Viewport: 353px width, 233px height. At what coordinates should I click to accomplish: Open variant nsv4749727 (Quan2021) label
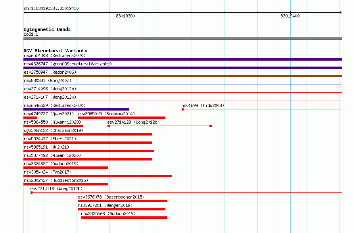(49, 114)
